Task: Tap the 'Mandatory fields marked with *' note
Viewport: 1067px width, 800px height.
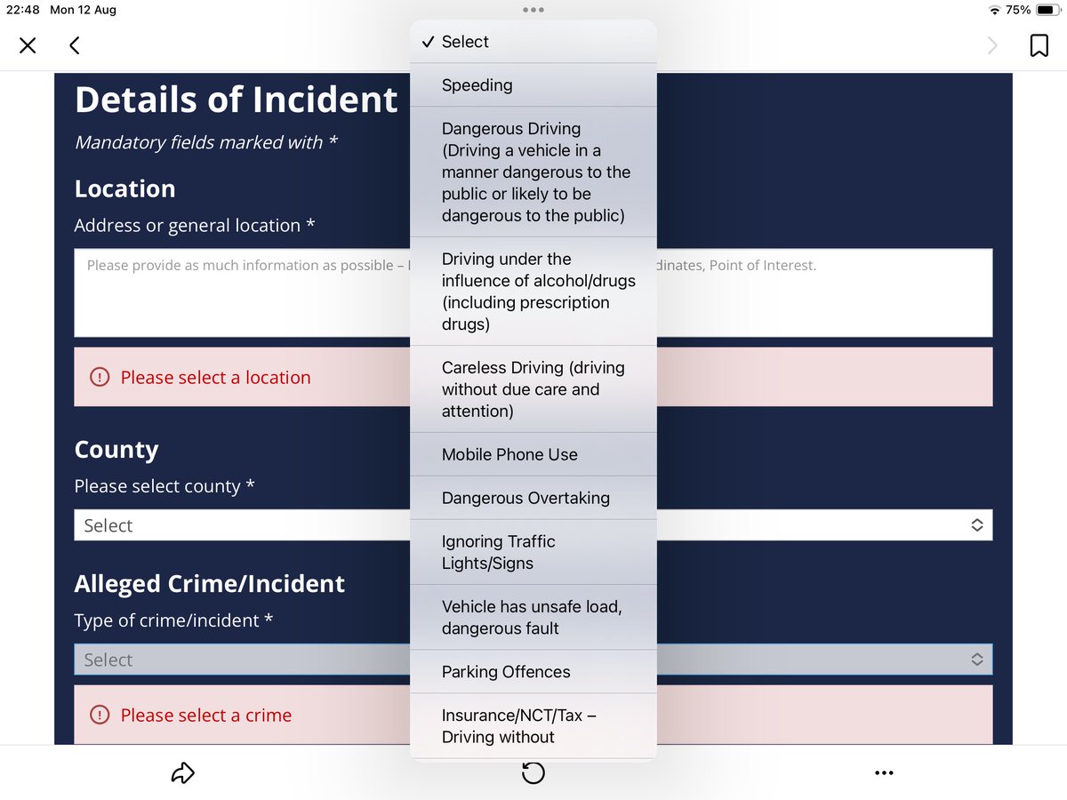Action: pos(206,142)
